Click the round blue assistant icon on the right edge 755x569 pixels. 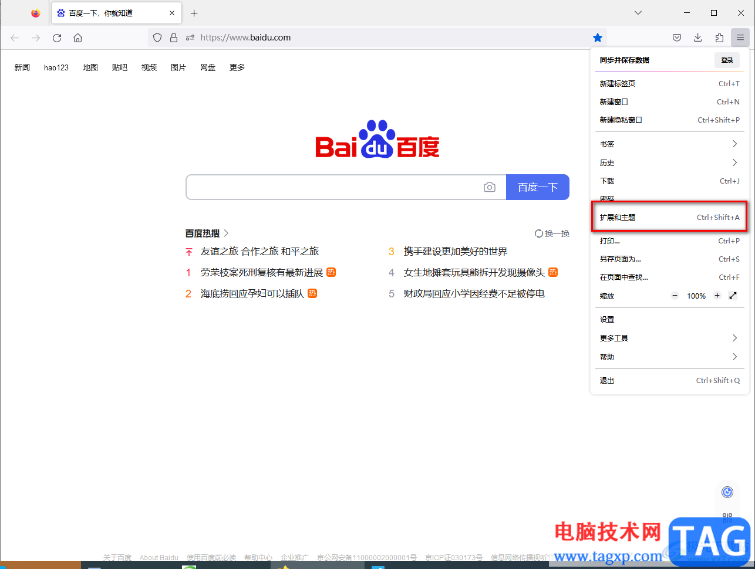pos(727,492)
